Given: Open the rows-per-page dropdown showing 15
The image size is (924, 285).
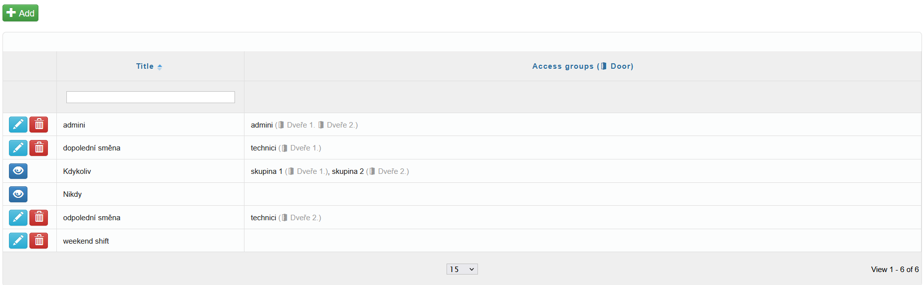Looking at the screenshot, I should tap(462, 270).
